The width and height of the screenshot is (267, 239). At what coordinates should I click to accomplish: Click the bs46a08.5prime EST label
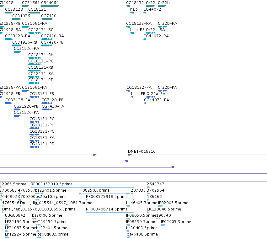pyautogui.click(x=142, y=234)
